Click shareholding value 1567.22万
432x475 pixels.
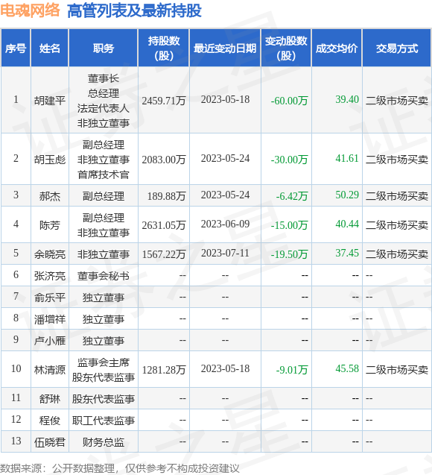[164, 254]
